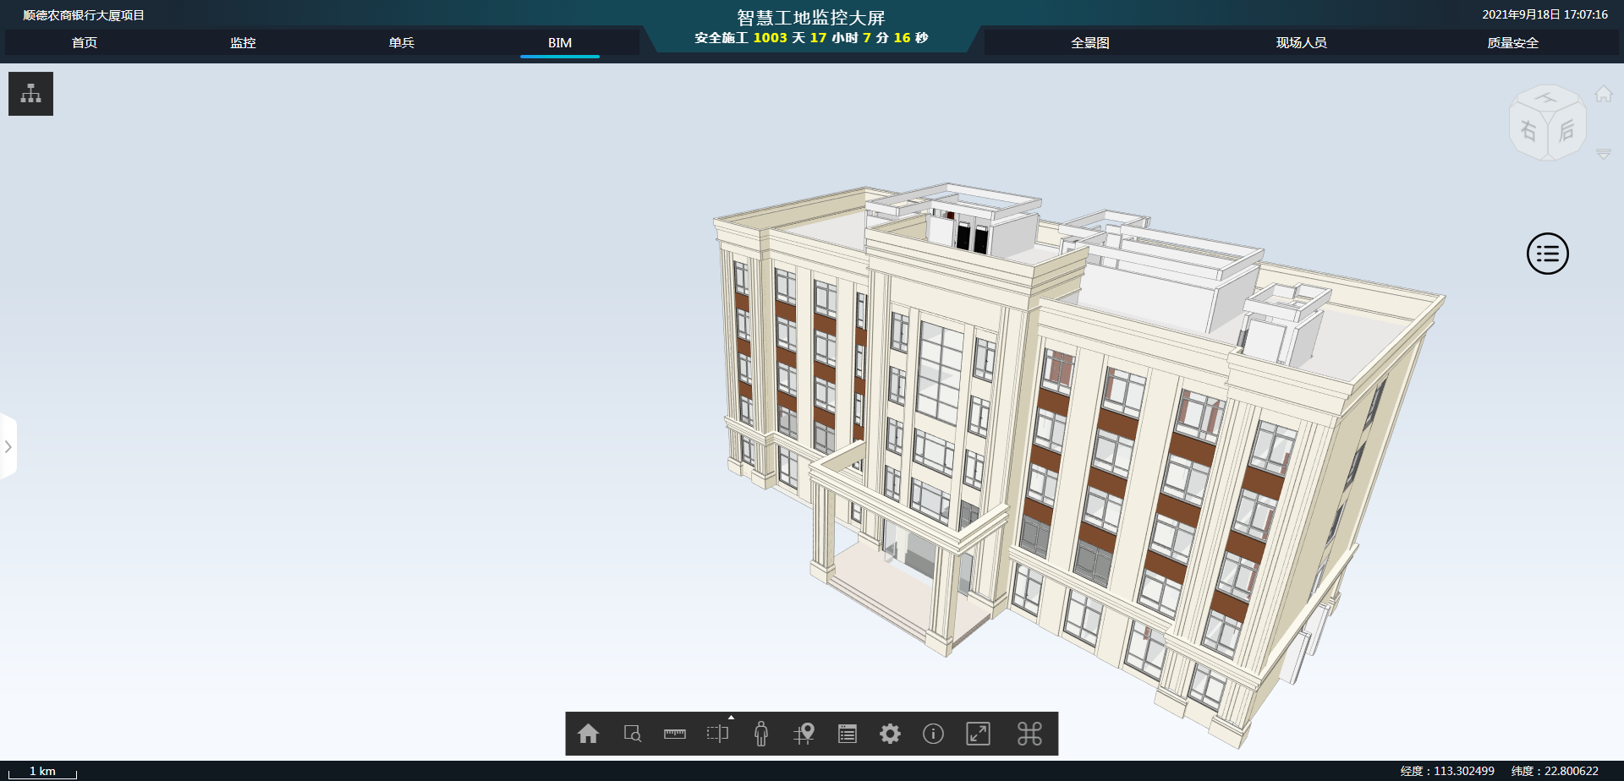The image size is (1624, 781).
Task: Open the circular list menu button
Action: pos(1547,254)
